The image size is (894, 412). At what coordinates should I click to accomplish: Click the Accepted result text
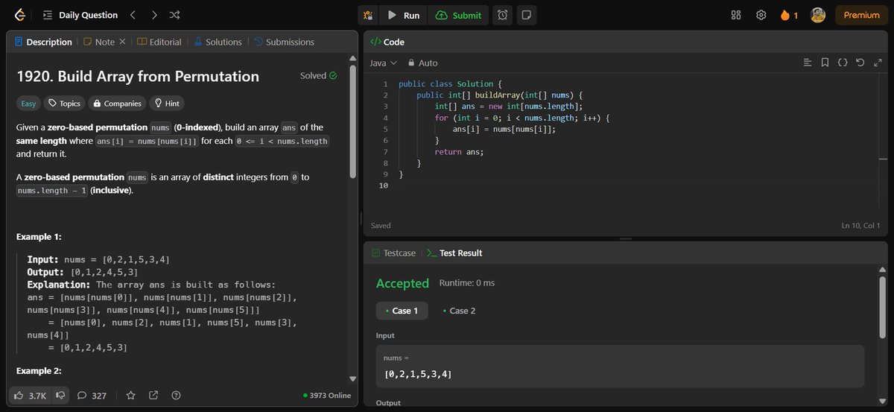tap(402, 283)
